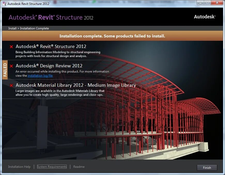Click Revit icon in the title bar

click(4, 4)
